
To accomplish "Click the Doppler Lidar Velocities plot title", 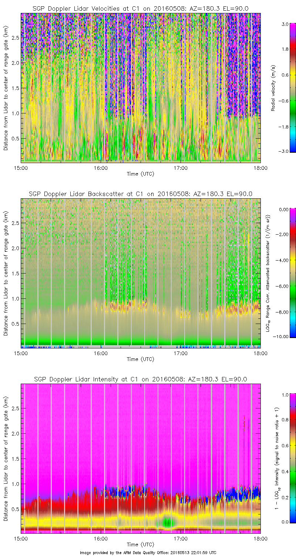I will tap(140, 8).
